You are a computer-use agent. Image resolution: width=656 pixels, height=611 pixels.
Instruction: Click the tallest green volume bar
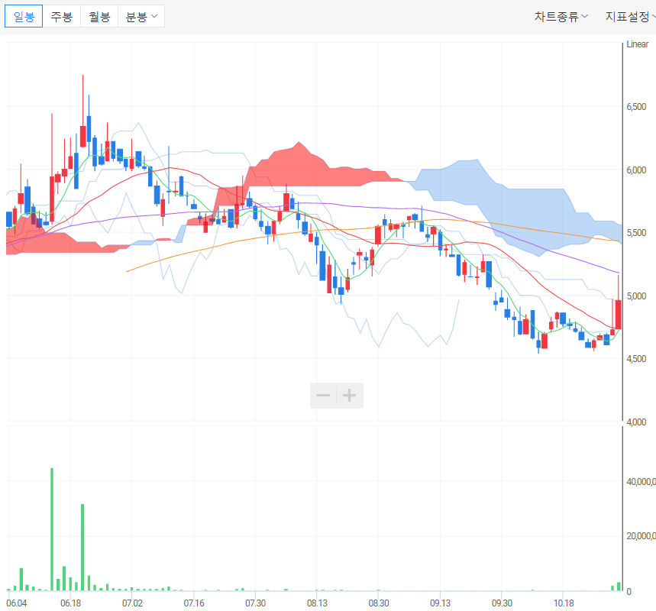pos(52,529)
